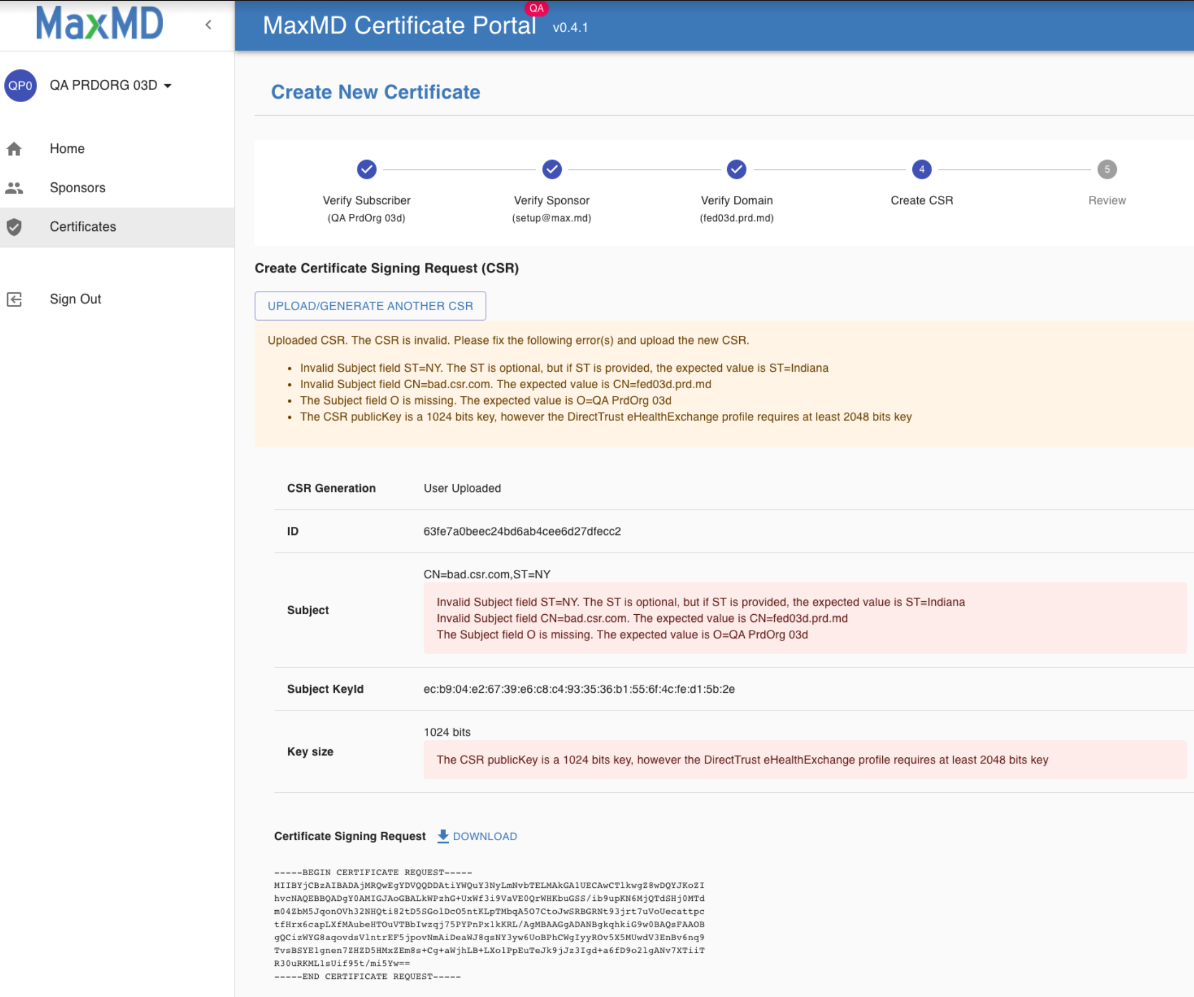The height and width of the screenshot is (997, 1194).
Task: Click Upload/Generate Another CSR button
Action: [x=370, y=306]
